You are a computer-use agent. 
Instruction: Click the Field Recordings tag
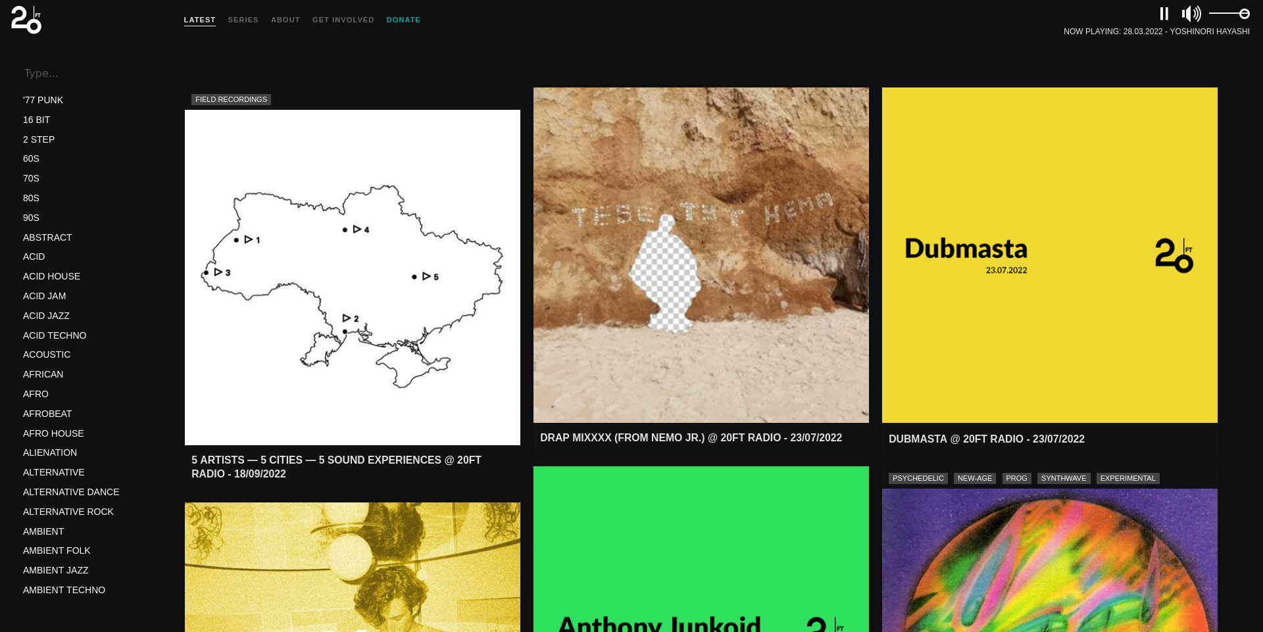click(231, 99)
